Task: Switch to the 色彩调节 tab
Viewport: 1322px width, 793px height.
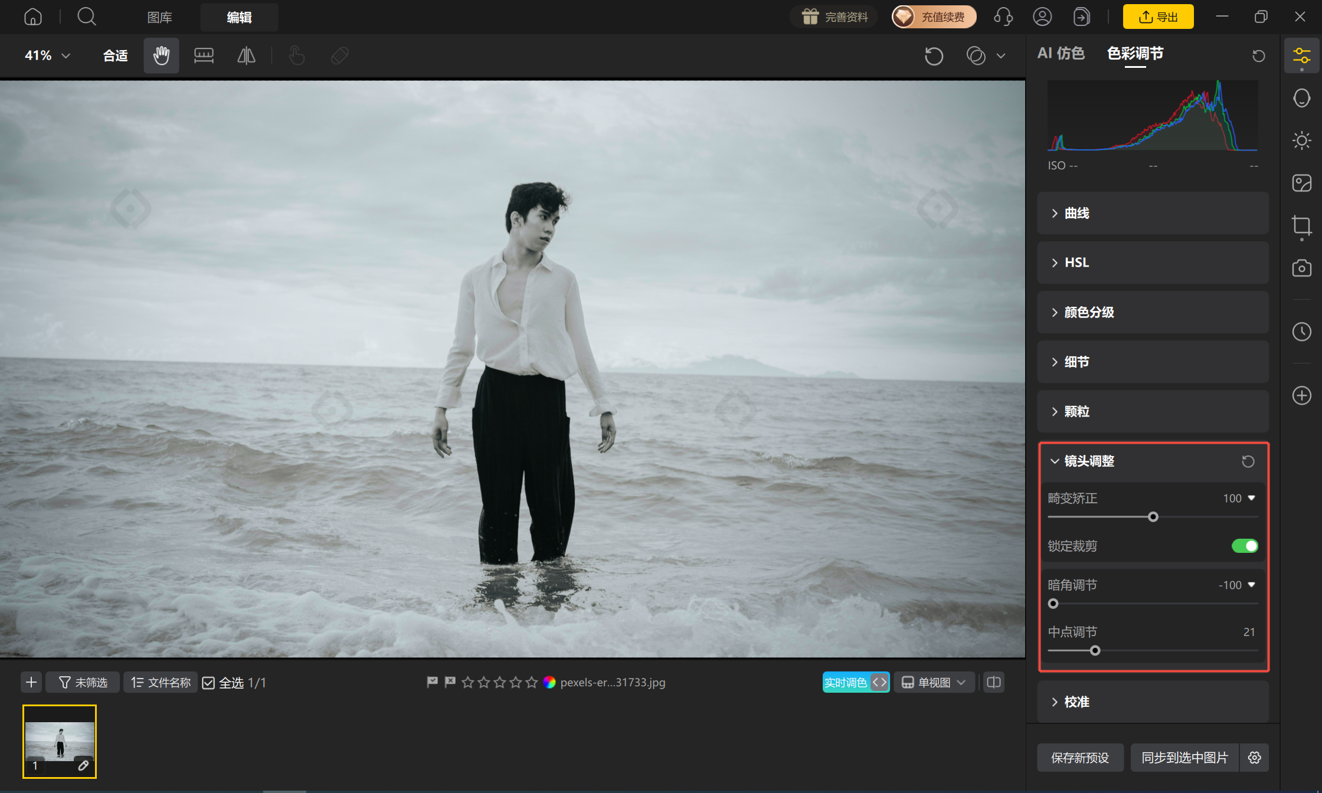Action: click(1135, 54)
